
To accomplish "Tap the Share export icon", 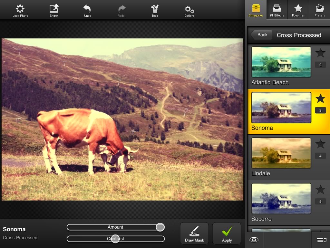I will click(x=54, y=9).
